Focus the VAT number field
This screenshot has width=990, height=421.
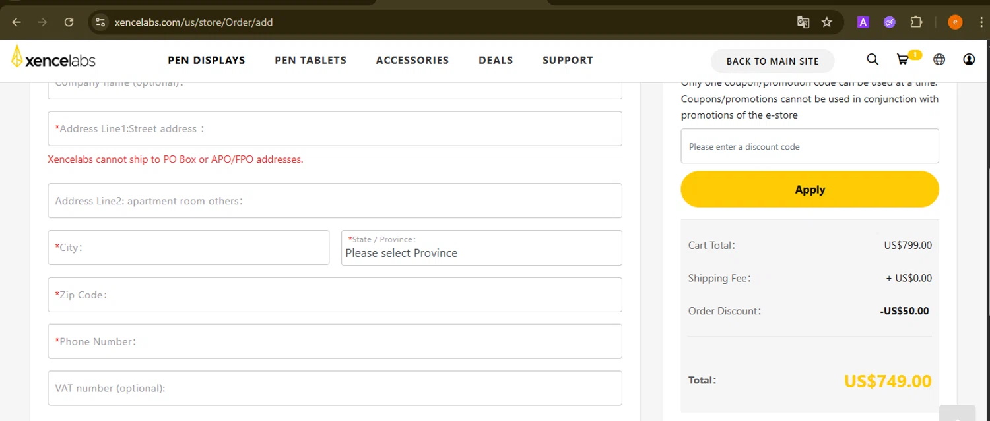pos(335,388)
